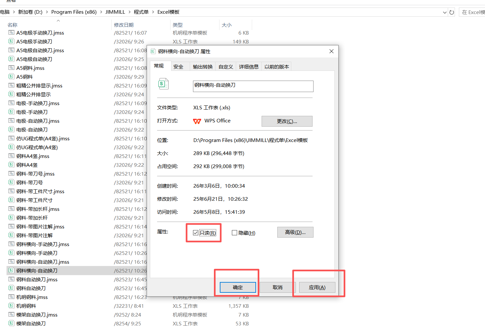Click 取消 button
This screenshot has height=328, width=485.
[278, 288]
